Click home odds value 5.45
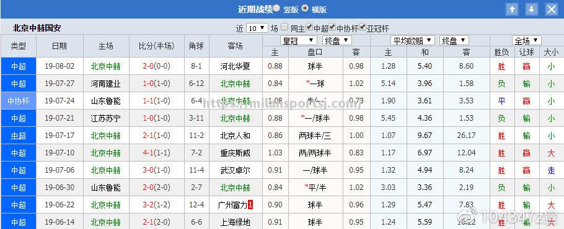 tap(389, 118)
